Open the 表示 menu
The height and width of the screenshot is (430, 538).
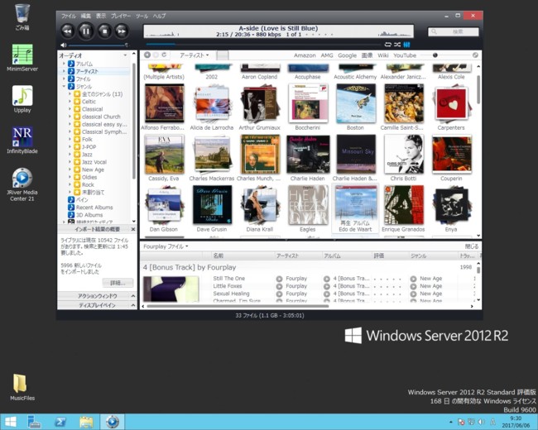(x=101, y=16)
